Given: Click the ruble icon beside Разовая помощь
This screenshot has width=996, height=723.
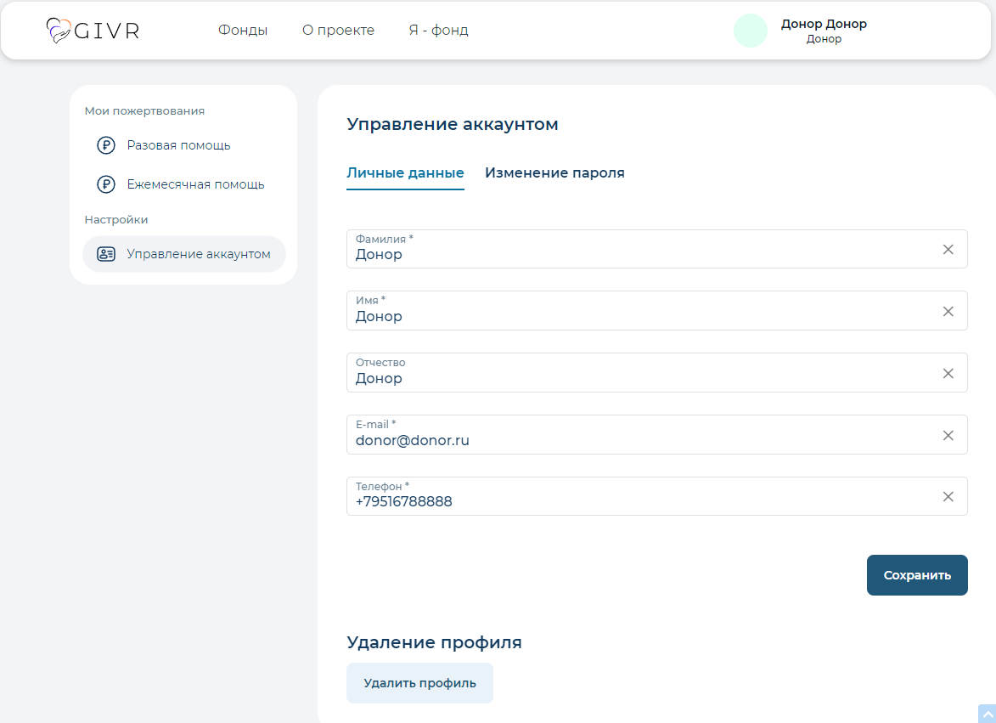Looking at the screenshot, I should click(x=106, y=145).
